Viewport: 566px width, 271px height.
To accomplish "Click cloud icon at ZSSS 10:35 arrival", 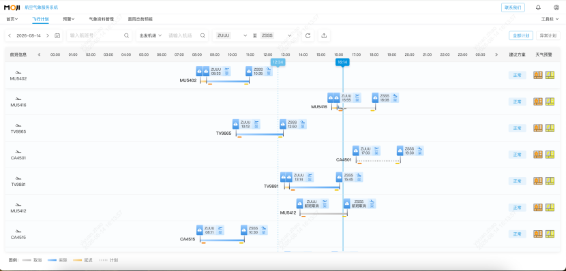I will click(249, 71).
